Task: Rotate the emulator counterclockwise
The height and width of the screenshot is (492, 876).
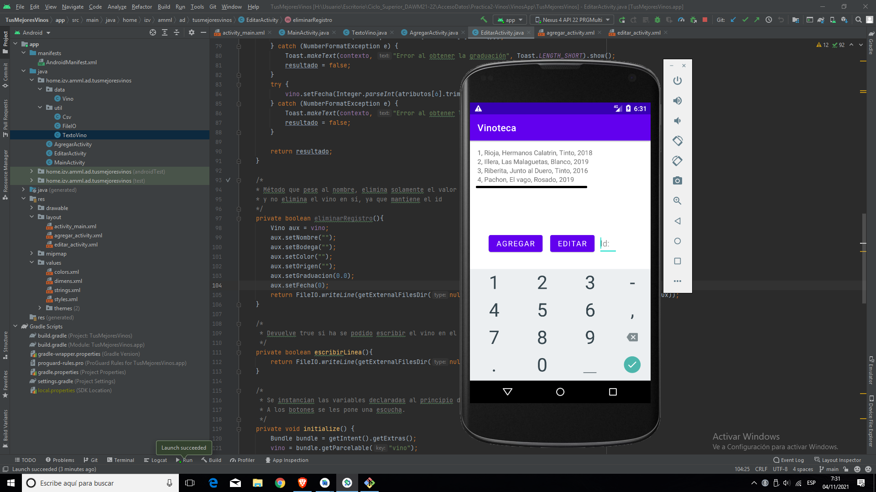Action: (x=677, y=141)
